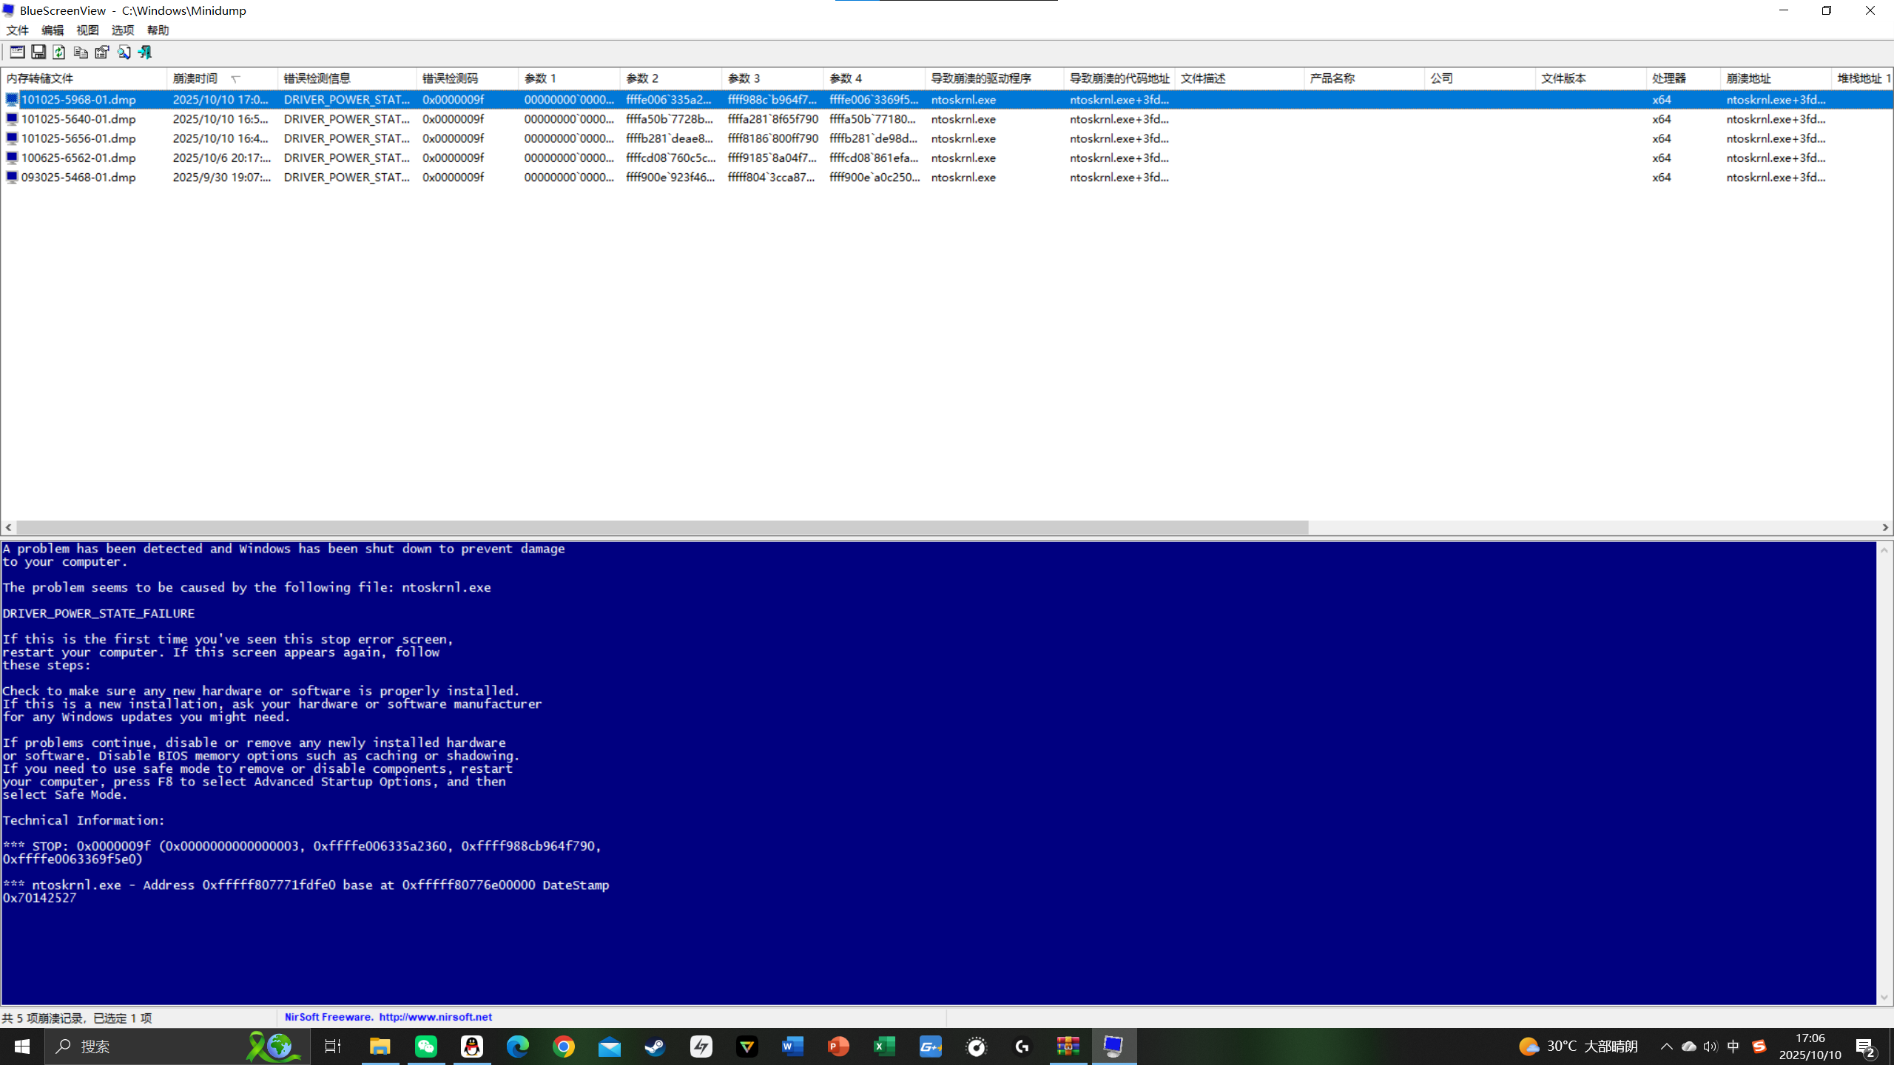Open Steam from the taskbar

click(x=656, y=1047)
